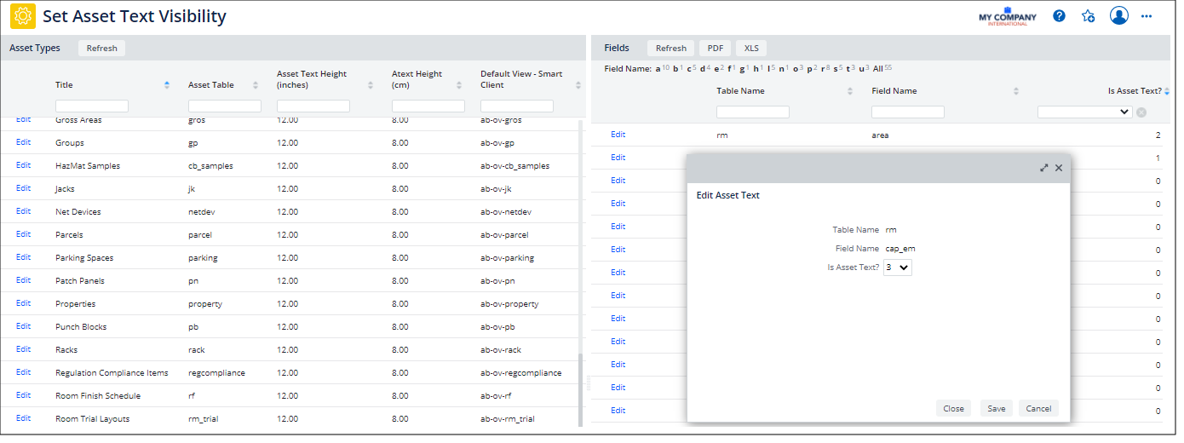Filter field names starting with letter r
1184x443 pixels.
pos(824,69)
